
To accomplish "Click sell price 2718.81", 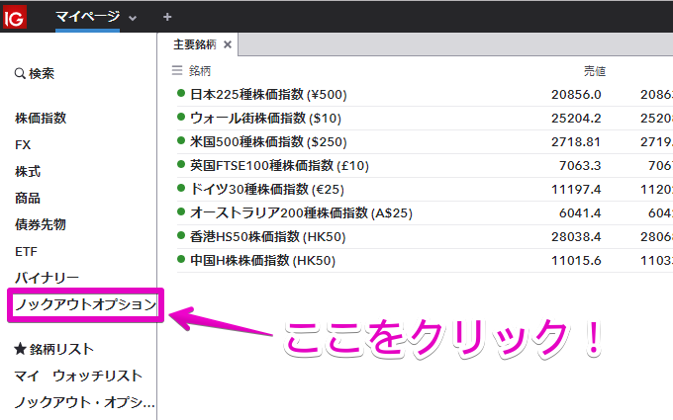I will 576,142.
